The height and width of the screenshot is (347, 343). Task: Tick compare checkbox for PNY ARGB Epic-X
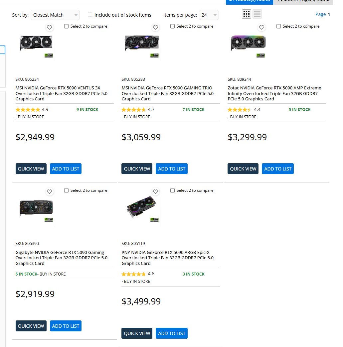click(x=172, y=190)
